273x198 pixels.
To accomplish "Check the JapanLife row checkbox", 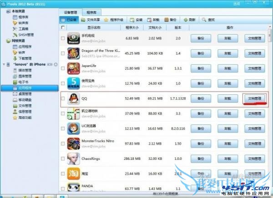I will pyautogui.click(x=63, y=68).
